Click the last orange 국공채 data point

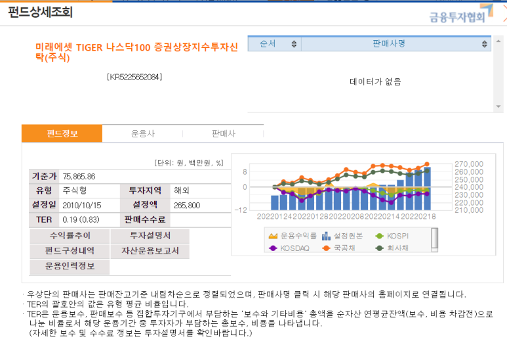[427, 164]
